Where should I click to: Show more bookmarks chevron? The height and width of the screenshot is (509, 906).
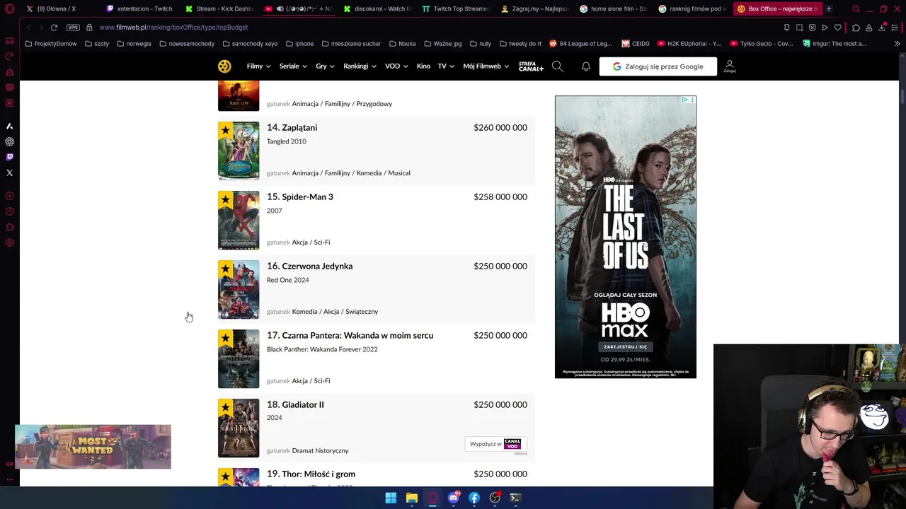(x=897, y=44)
